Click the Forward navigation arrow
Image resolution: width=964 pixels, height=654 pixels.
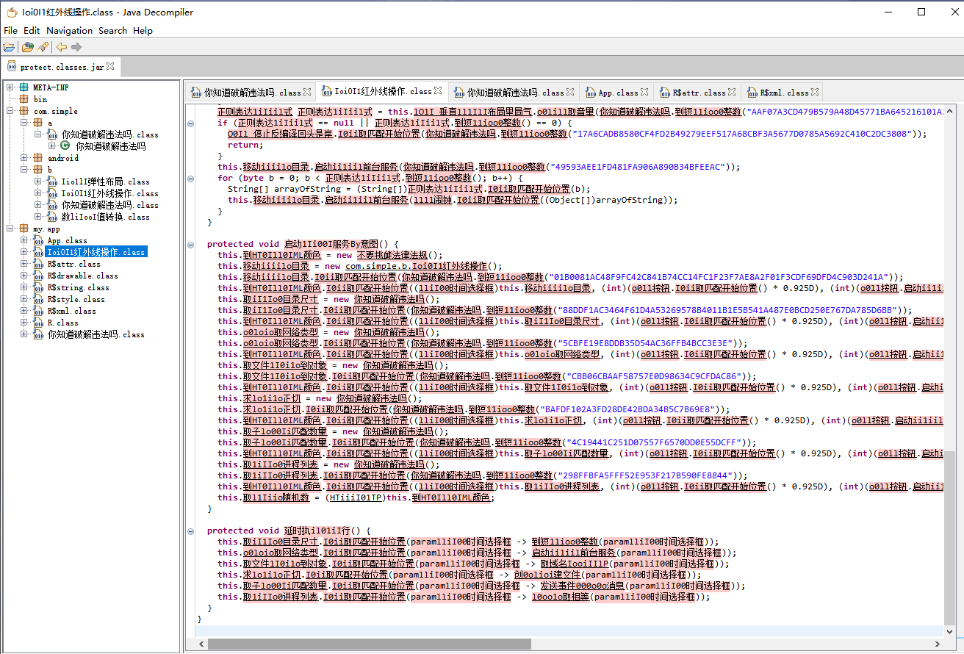click(76, 47)
